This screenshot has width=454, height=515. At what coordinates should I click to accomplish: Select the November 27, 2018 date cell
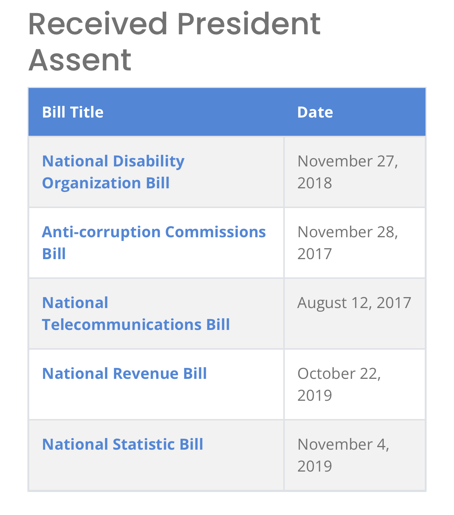(347, 172)
